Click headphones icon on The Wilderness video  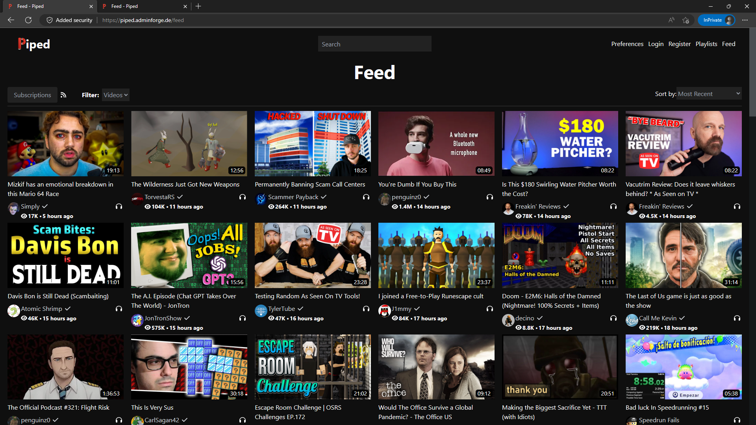coord(243,197)
